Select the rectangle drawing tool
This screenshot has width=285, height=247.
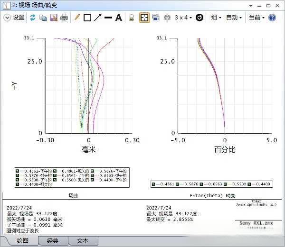[87, 18]
